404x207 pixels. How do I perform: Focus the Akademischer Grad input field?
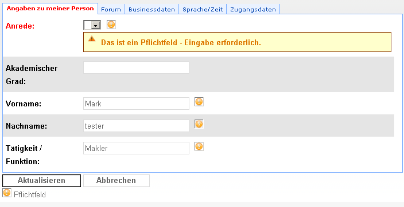[x=136, y=67]
